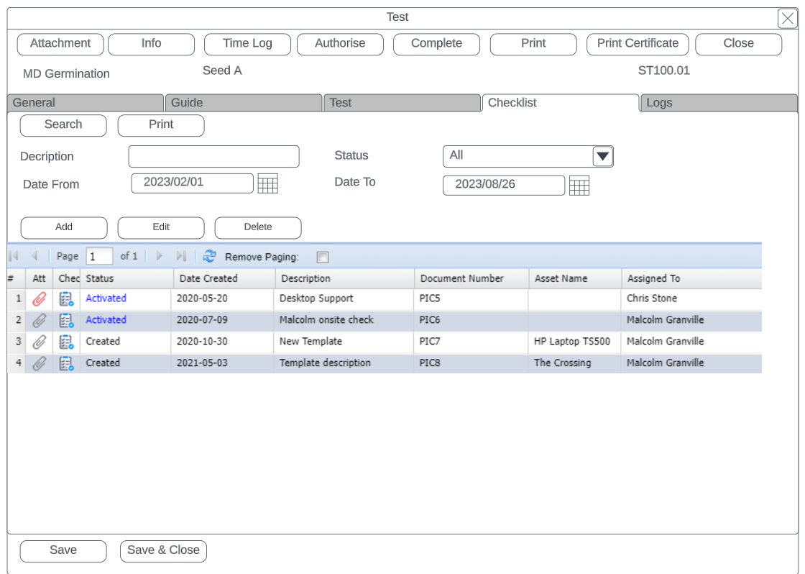Click the attachment paperclip for Desktop Support row
The height and width of the screenshot is (574, 805).
click(39, 299)
